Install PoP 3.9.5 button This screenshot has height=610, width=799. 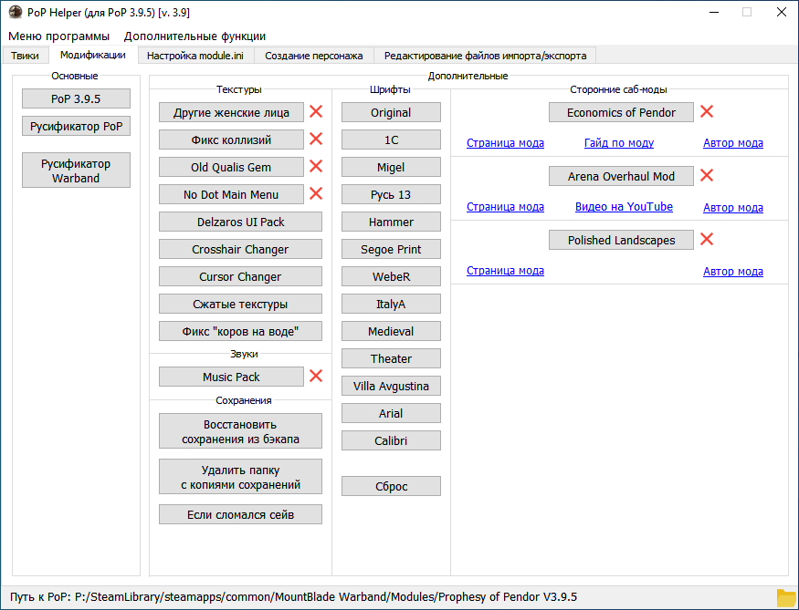[x=76, y=98]
